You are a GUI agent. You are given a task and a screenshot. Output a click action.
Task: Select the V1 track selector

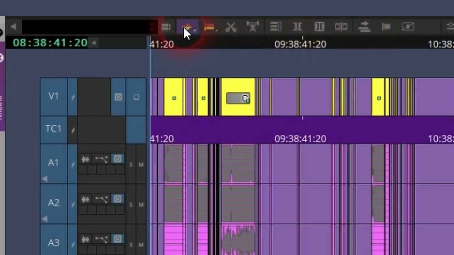tap(54, 96)
